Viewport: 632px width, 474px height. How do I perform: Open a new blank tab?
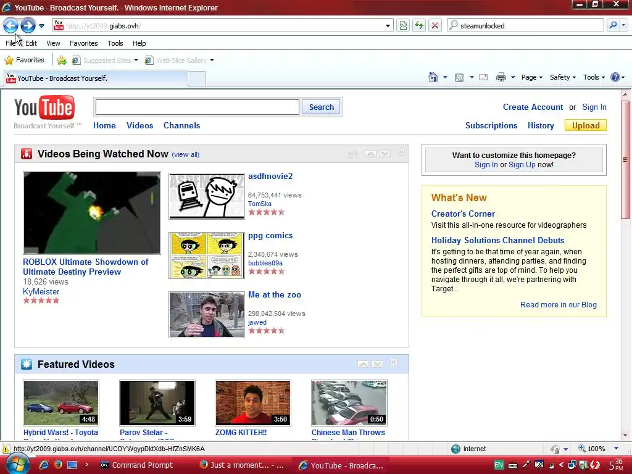click(x=197, y=78)
